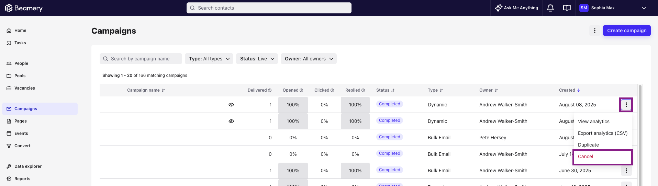Sort by Created column arrow

579,90
